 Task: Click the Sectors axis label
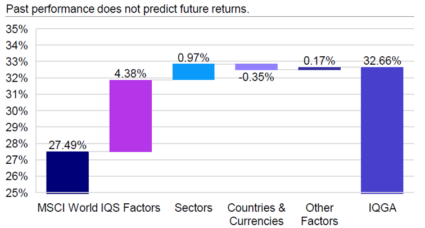click(x=193, y=208)
